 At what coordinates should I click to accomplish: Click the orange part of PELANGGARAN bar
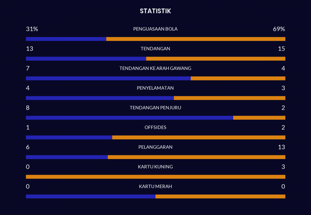[x=196, y=157]
